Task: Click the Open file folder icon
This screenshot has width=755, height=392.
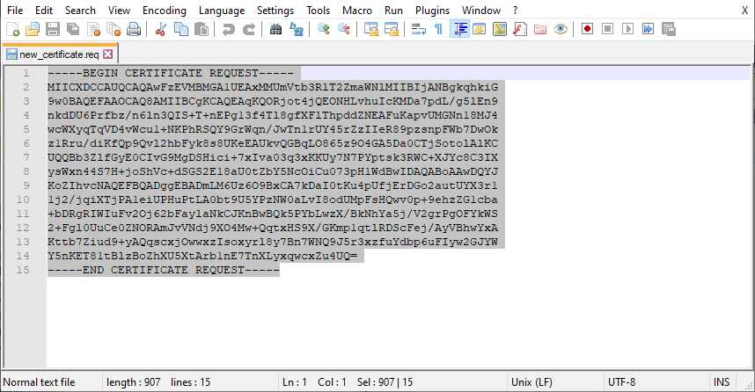Action: 32,29
